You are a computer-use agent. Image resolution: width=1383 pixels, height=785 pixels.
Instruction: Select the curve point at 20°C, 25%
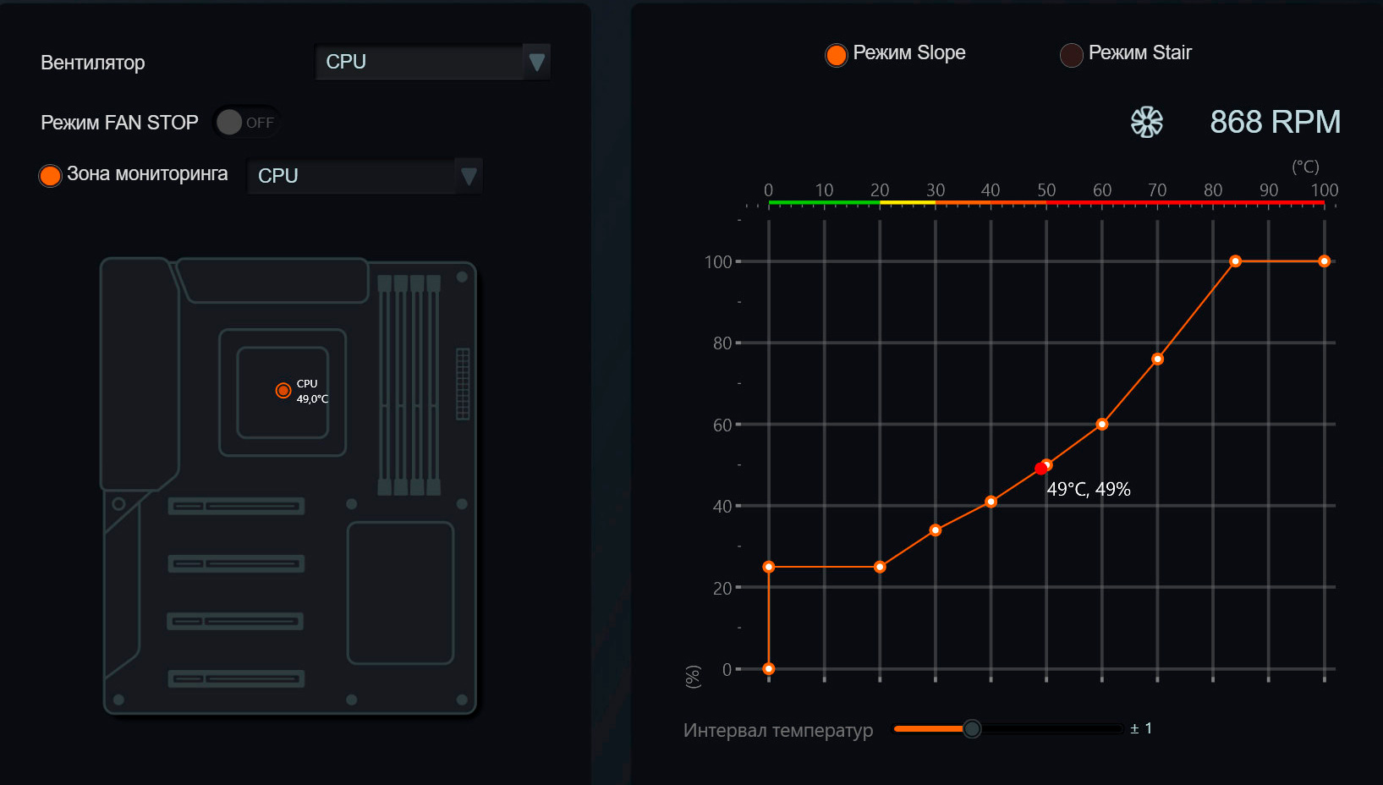pos(880,567)
